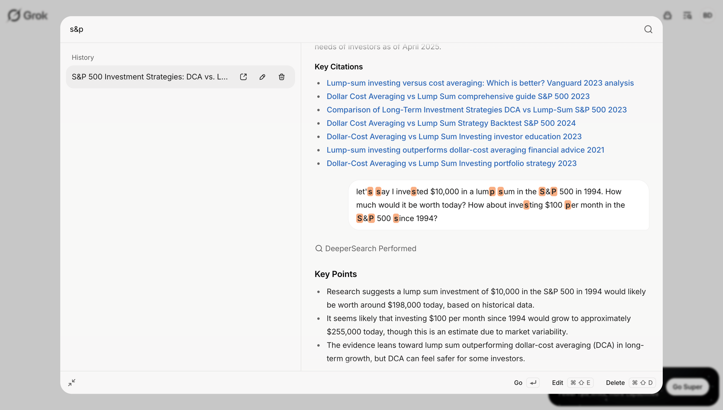Click the Key Citations heading
The image size is (723, 410).
click(339, 67)
